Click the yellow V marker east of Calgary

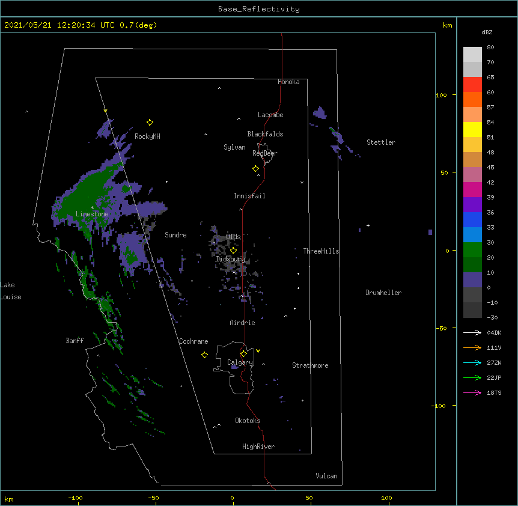[x=258, y=351]
